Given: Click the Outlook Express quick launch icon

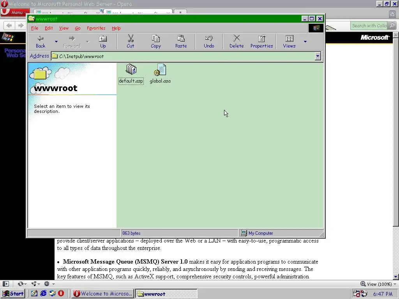Looking at the screenshot, I should pos(52,294).
